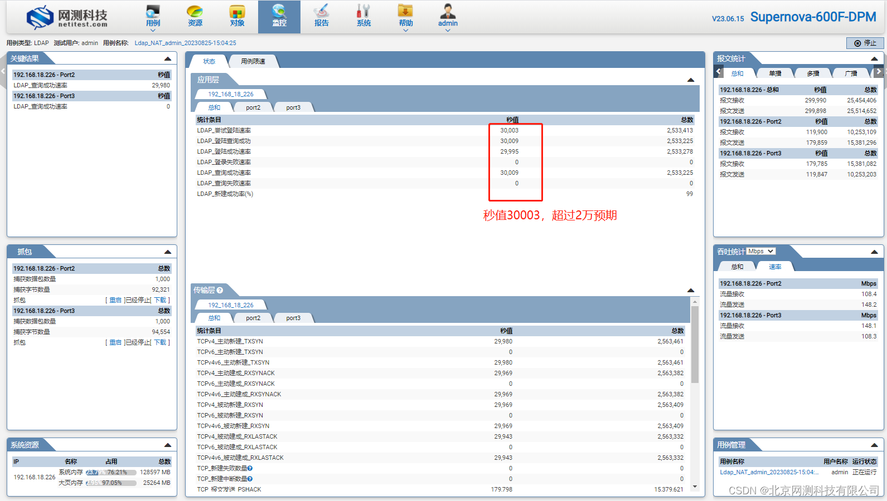887x501 pixels.
Task: Select 应用层 port3 sub-tab
Action: 293,107
